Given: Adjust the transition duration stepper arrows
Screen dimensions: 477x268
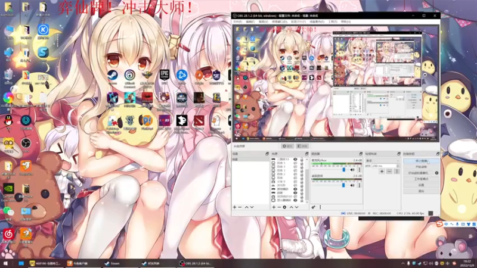Looking at the screenshot, I should pyautogui.click(x=398, y=166).
